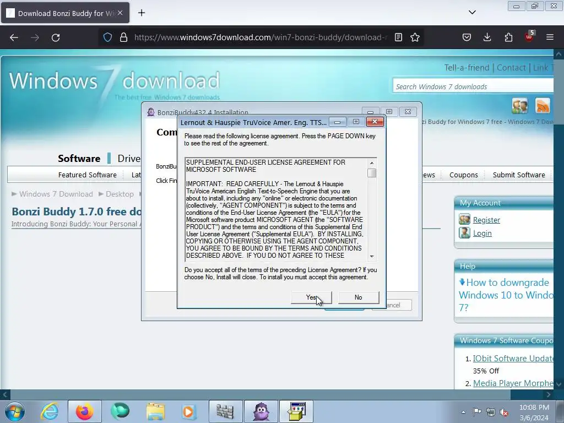Open muted volume tray icon
The width and height of the screenshot is (564, 423).
pos(504,412)
